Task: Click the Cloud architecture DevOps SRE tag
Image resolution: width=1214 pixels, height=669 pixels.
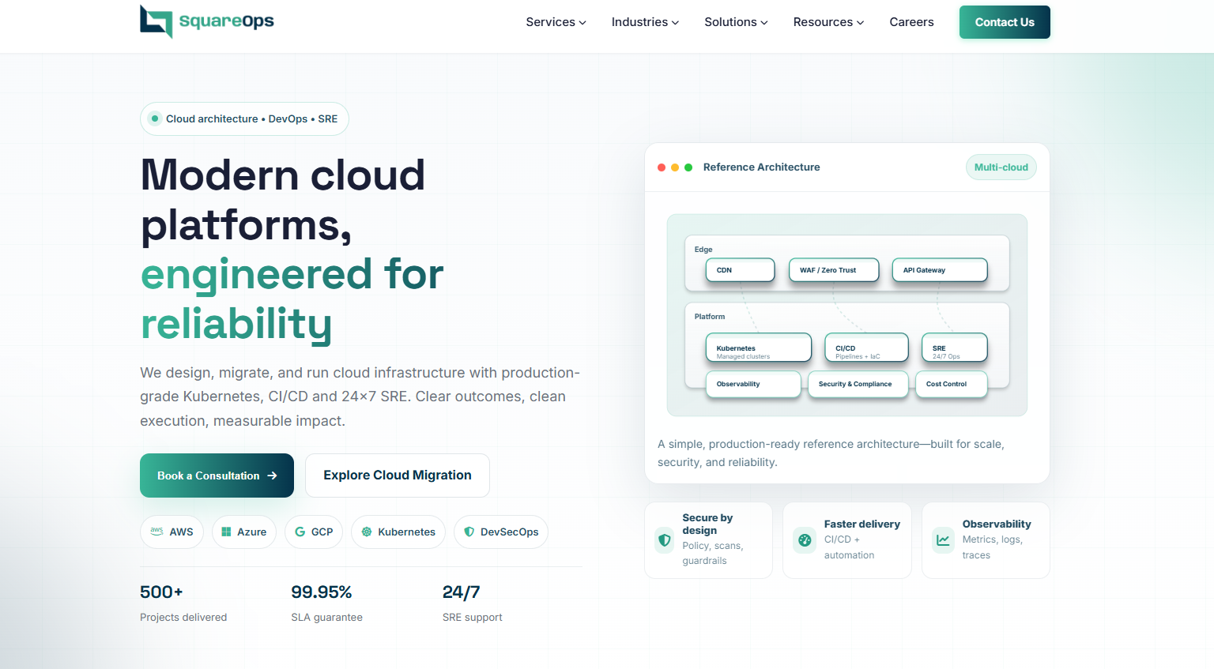Action: tap(244, 118)
